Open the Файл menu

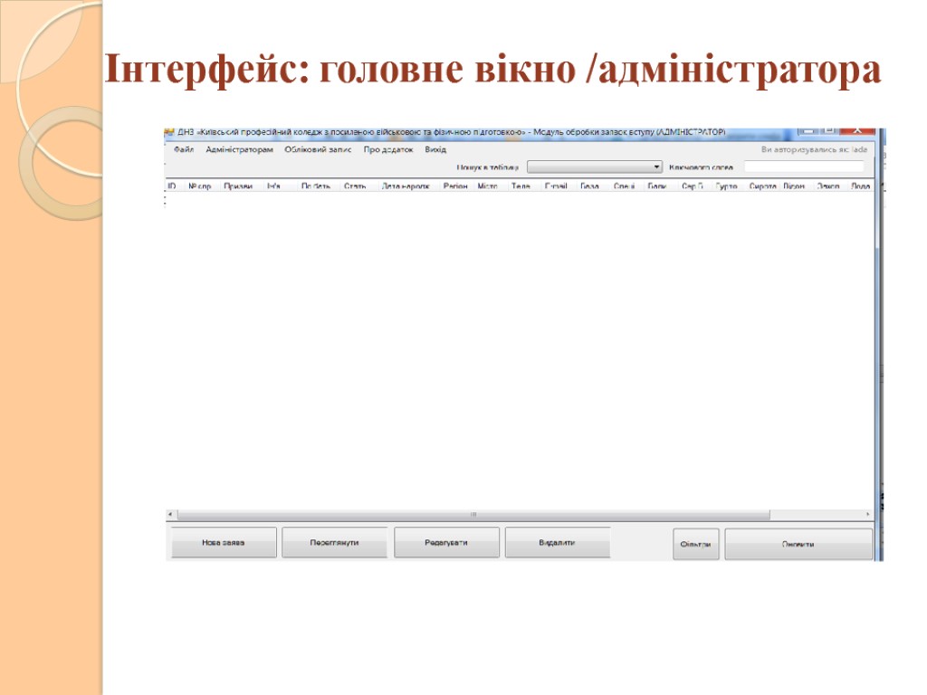click(183, 149)
